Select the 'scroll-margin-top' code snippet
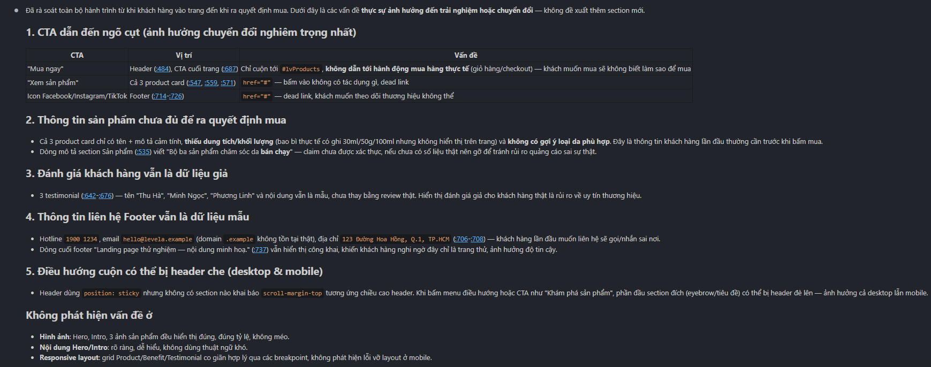The height and width of the screenshot is (367, 931). [292, 293]
